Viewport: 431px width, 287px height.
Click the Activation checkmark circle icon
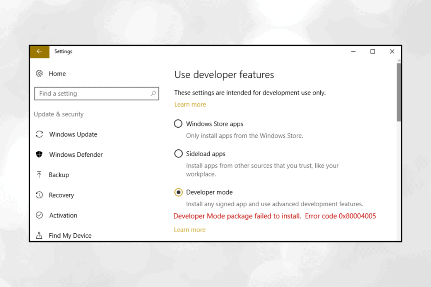pos(39,215)
